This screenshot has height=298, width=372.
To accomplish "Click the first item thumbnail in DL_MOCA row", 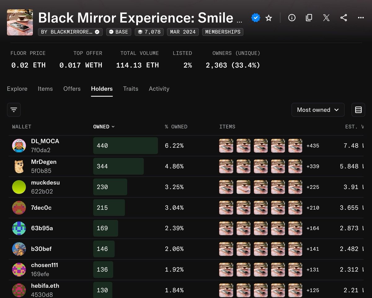I will [226, 146].
